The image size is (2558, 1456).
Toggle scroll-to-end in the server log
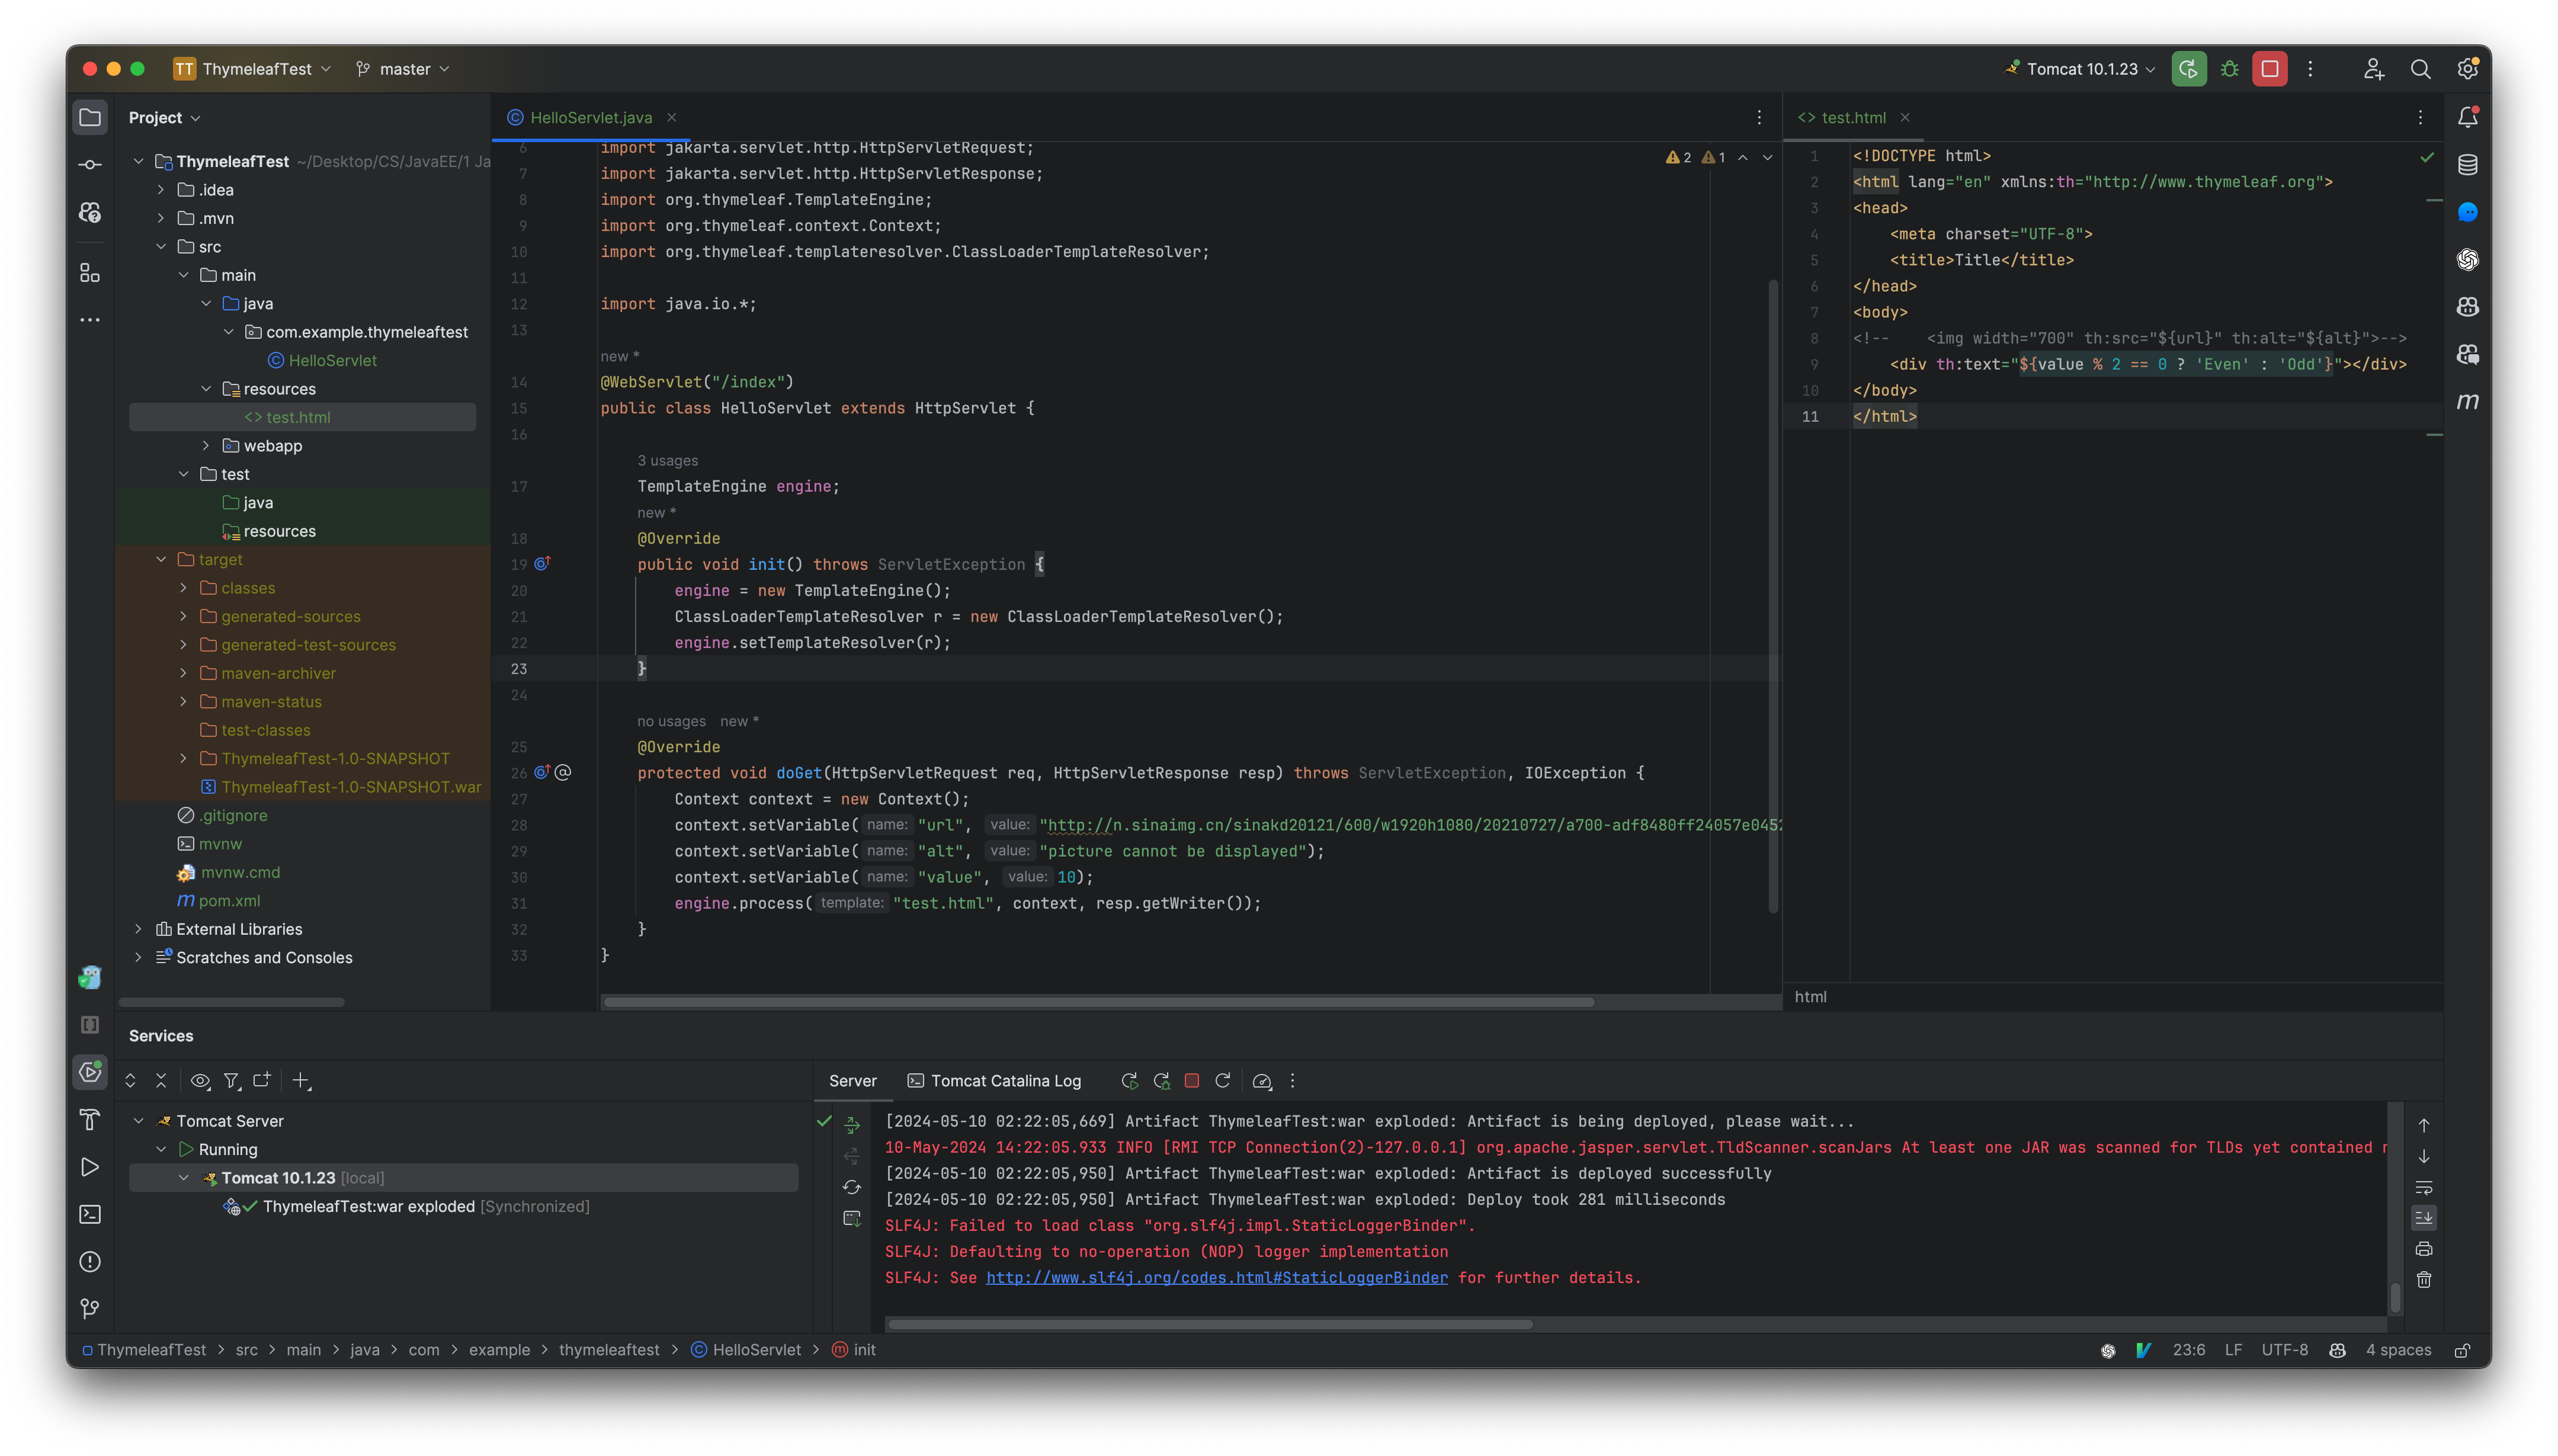click(2424, 1217)
